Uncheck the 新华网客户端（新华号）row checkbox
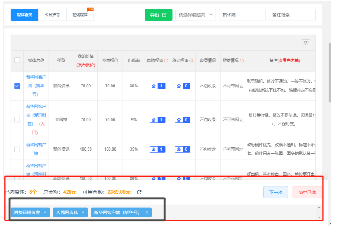Image resolution: width=337 pixels, height=226 pixels. [17, 86]
